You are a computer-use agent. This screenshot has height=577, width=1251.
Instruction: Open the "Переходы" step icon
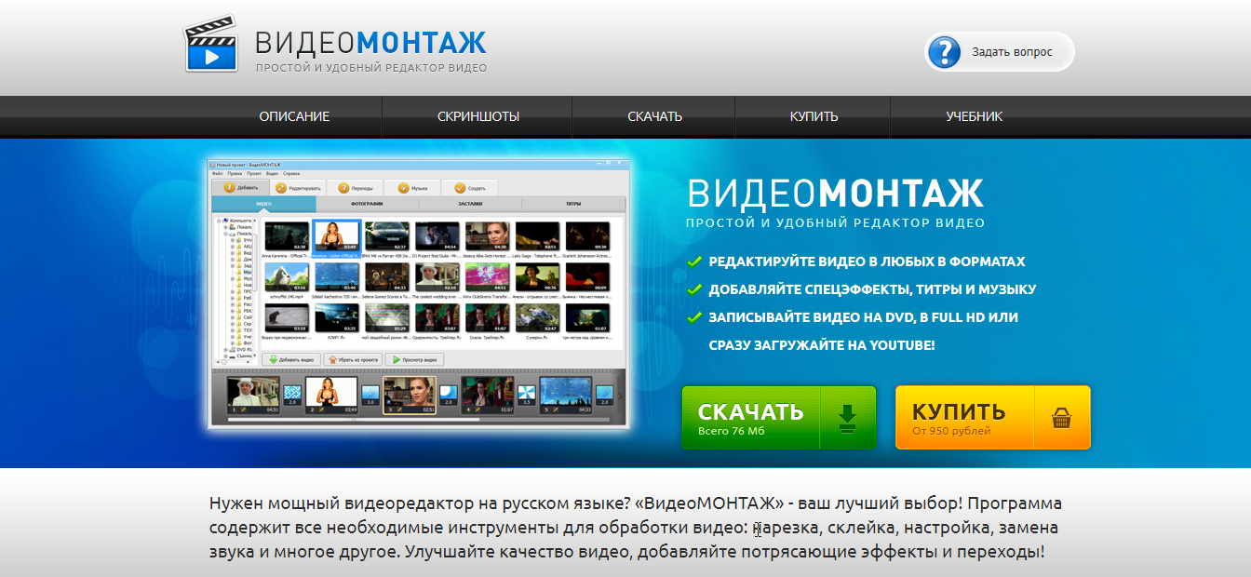pyautogui.click(x=343, y=188)
